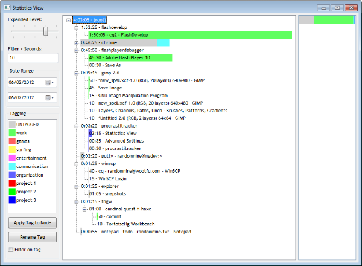Open second date calendar picker icon

[x=49, y=97]
